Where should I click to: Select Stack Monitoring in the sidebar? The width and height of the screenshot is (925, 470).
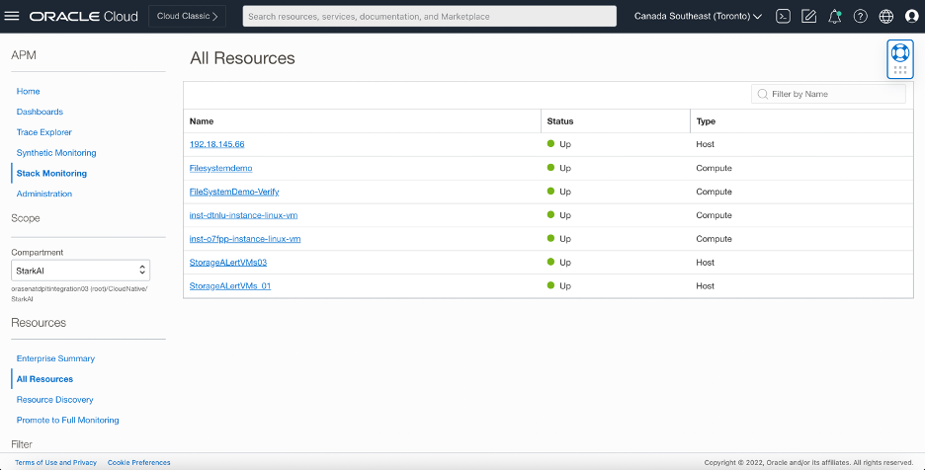[x=51, y=174]
